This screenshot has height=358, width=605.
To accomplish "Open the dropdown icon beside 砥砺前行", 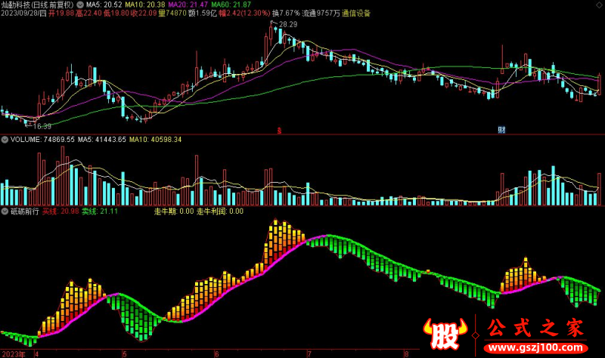I will coord(5,211).
